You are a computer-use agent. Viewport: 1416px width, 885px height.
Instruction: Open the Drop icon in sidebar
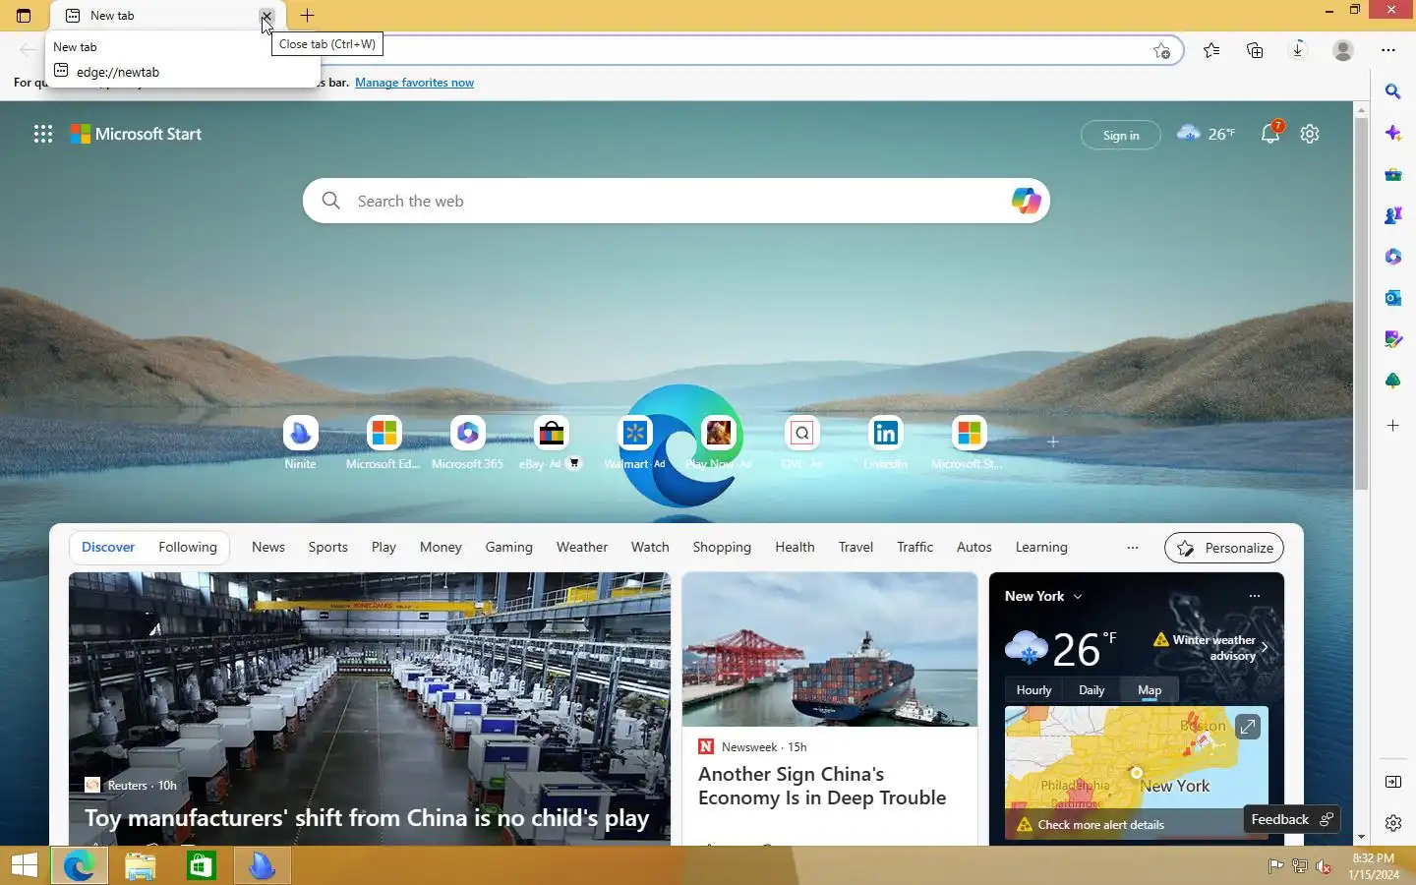coord(1392,339)
